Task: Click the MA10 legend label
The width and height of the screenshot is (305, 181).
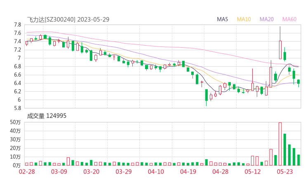Action: tap(244, 19)
